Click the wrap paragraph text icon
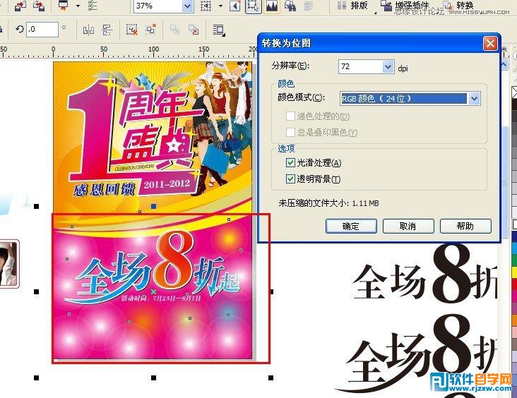The height and width of the screenshot is (398, 517). pyautogui.click(x=219, y=30)
